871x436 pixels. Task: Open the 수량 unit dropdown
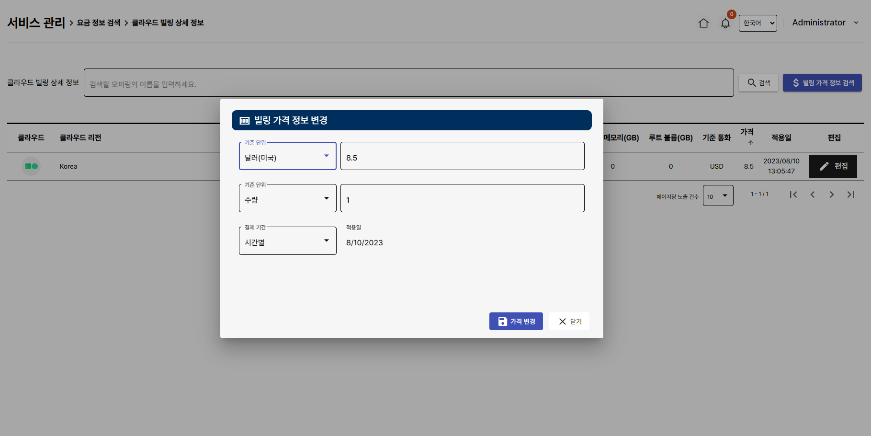coord(287,198)
